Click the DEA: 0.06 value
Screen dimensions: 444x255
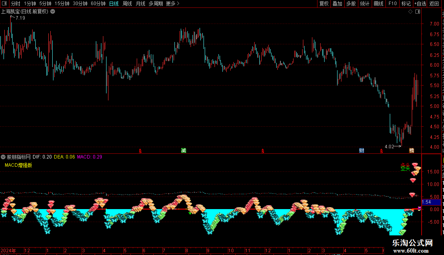point(64,157)
